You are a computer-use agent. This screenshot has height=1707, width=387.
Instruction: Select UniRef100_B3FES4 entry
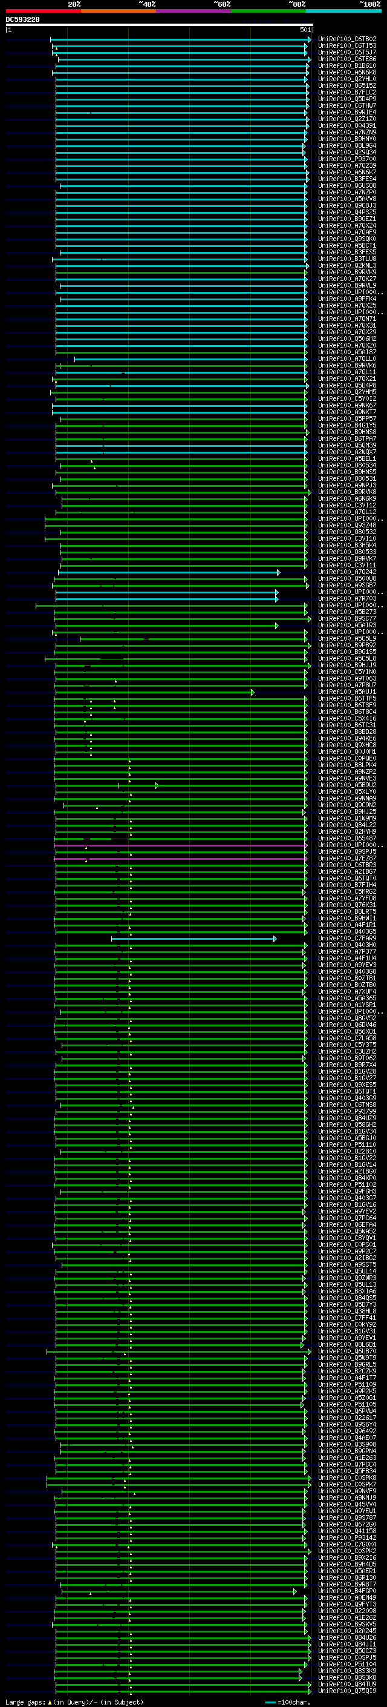click(347, 179)
